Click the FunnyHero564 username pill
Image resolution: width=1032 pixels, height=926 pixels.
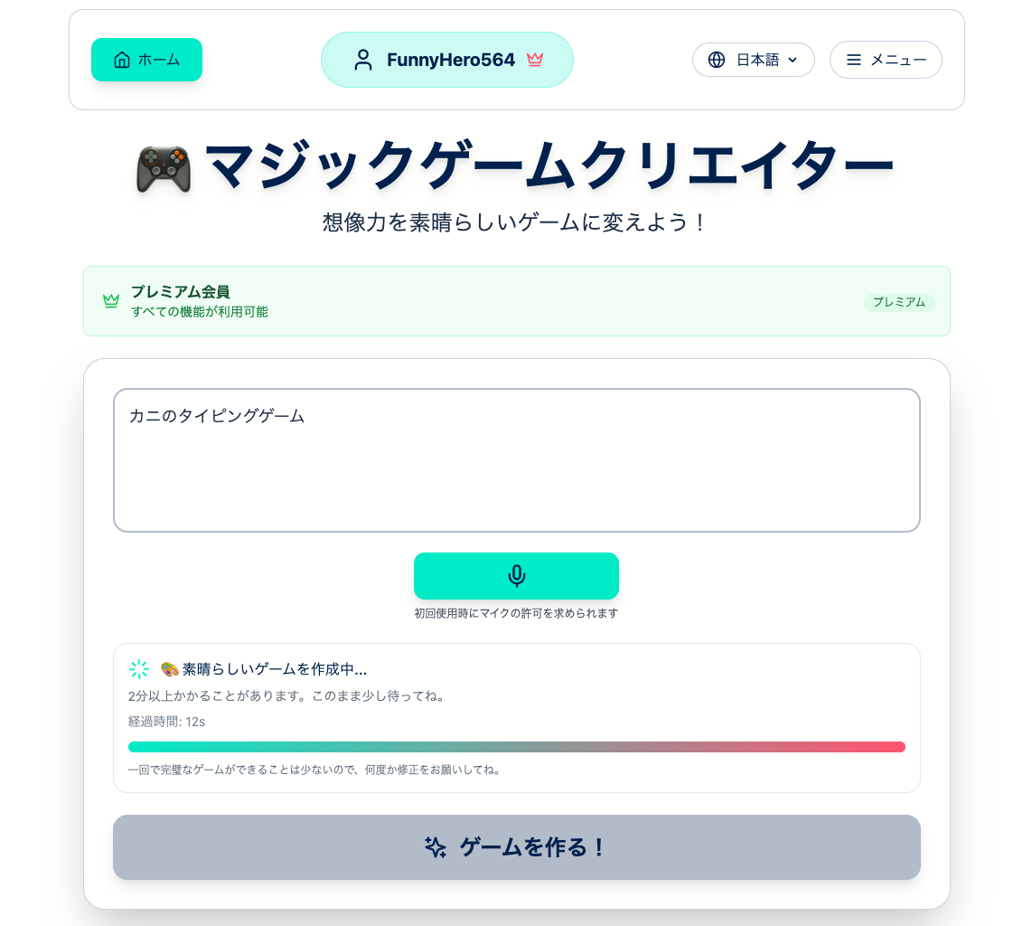447,60
